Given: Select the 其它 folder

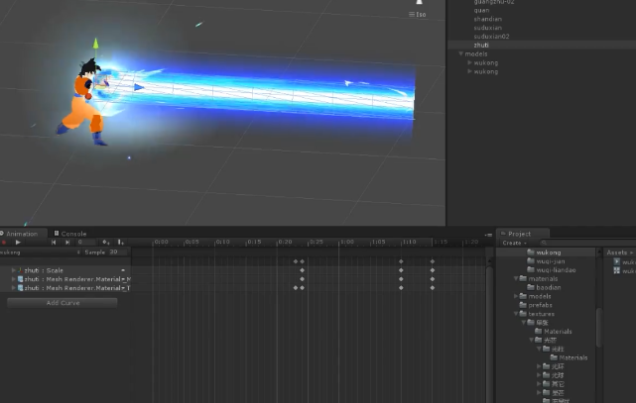Looking at the screenshot, I should (554, 383).
